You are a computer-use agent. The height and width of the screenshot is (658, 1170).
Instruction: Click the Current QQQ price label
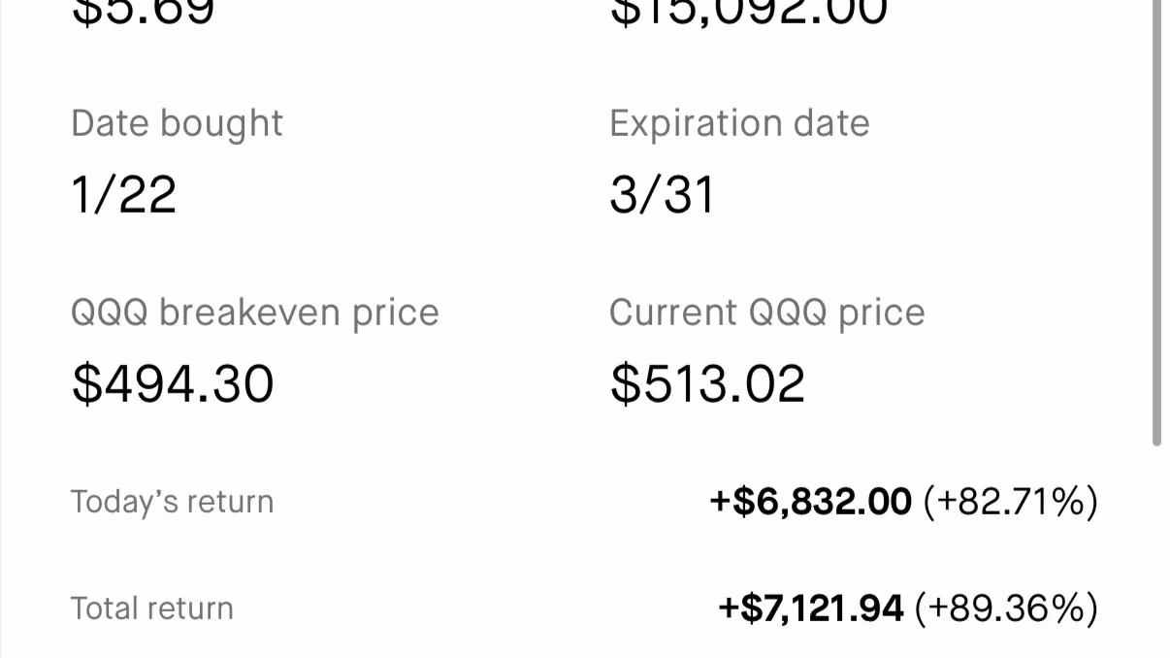766,313
